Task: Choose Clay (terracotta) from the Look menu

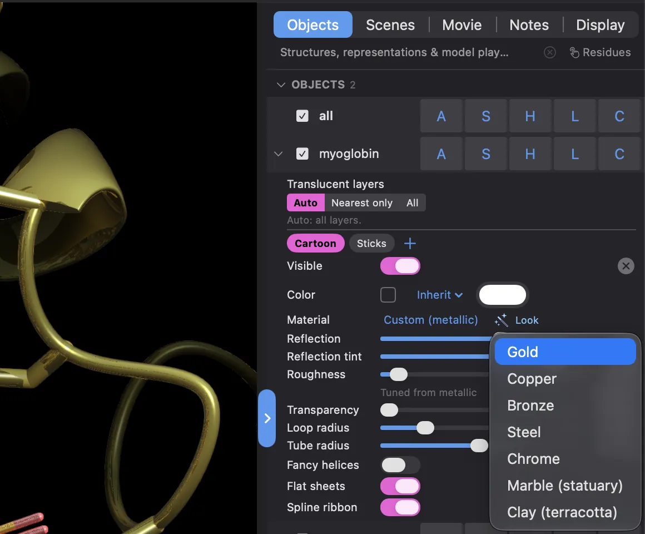Action: pyautogui.click(x=565, y=512)
